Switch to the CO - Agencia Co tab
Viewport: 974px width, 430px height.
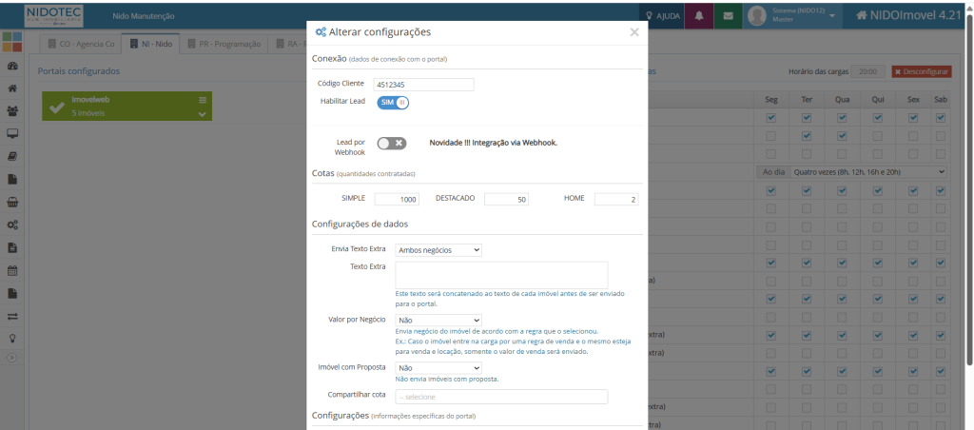coord(81,44)
